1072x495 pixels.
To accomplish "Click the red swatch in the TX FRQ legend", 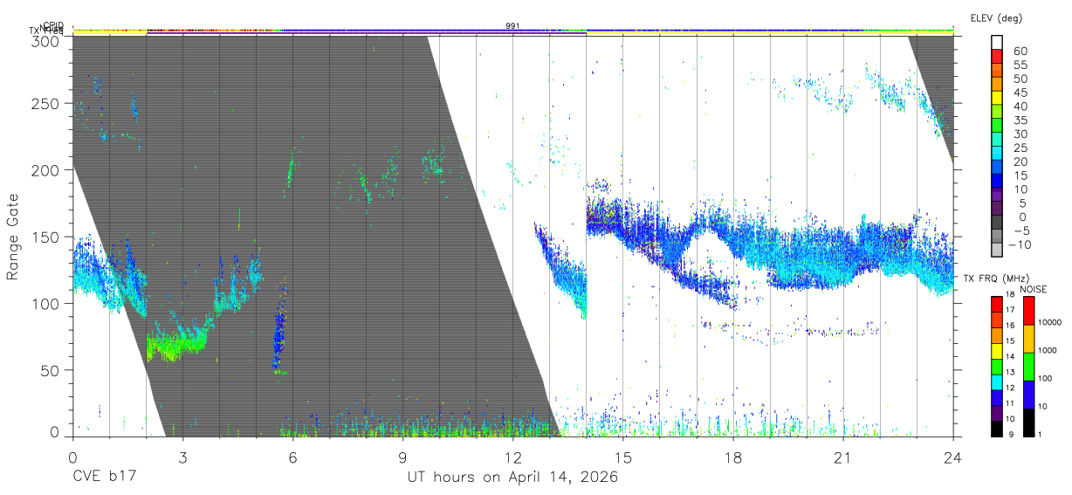I will [997, 303].
